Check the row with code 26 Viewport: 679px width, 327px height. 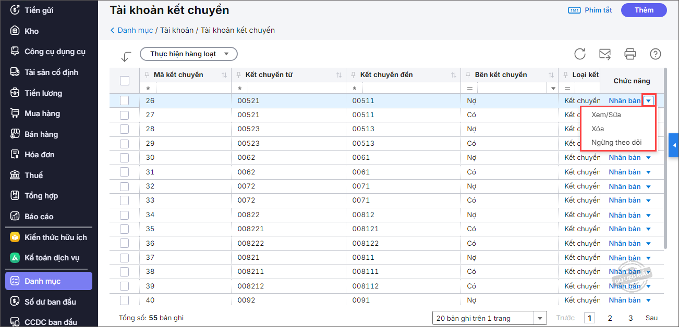[x=125, y=100]
